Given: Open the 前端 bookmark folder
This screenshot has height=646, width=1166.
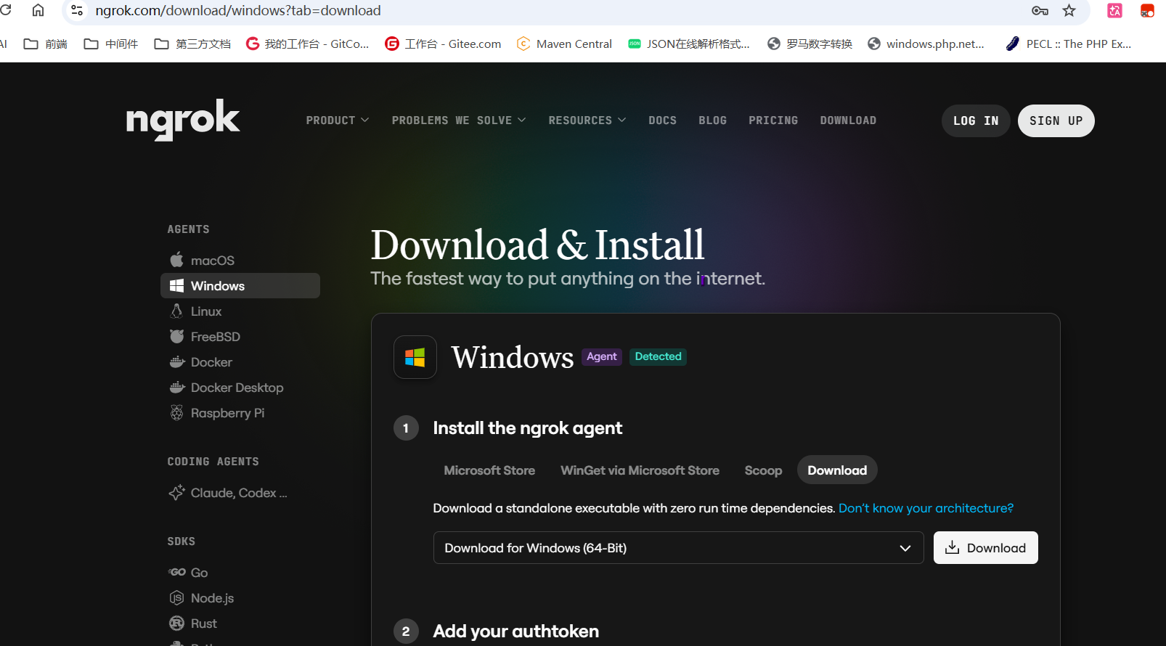Looking at the screenshot, I should [x=46, y=44].
